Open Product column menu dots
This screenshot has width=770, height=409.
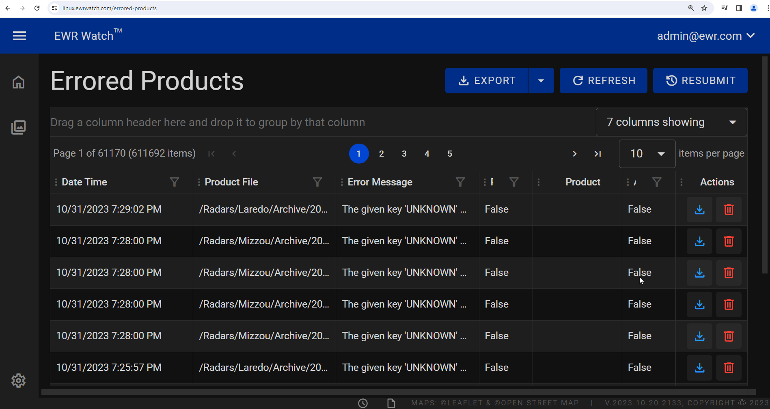pyautogui.click(x=539, y=182)
